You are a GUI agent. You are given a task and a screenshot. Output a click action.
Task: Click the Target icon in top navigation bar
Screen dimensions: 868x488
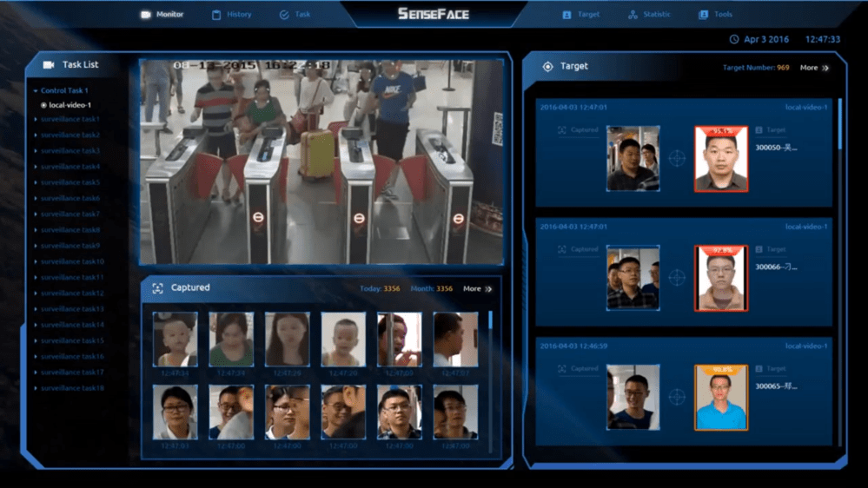(567, 15)
